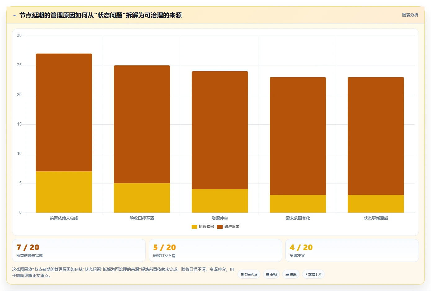Select the brown 改进效果 segment of 验收口径不清 bar
The image size is (431, 291).
142,124
